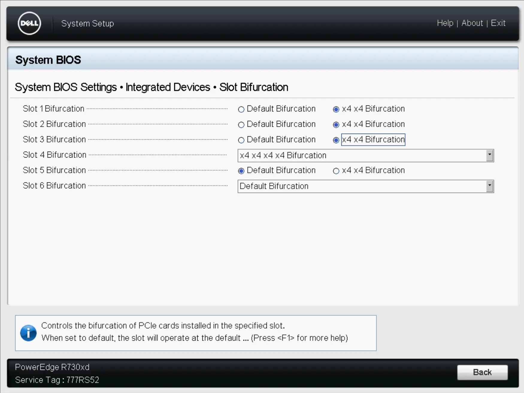Image resolution: width=524 pixels, height=393 pixels.
Task: Click the Dell logo icon
Action: [29, 23]
